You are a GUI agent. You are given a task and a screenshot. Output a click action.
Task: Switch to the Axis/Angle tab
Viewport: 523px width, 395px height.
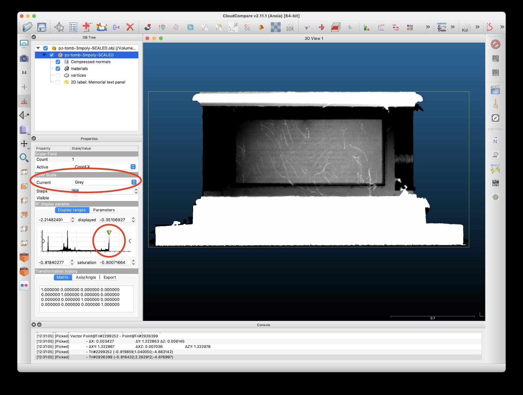point(86,277)
